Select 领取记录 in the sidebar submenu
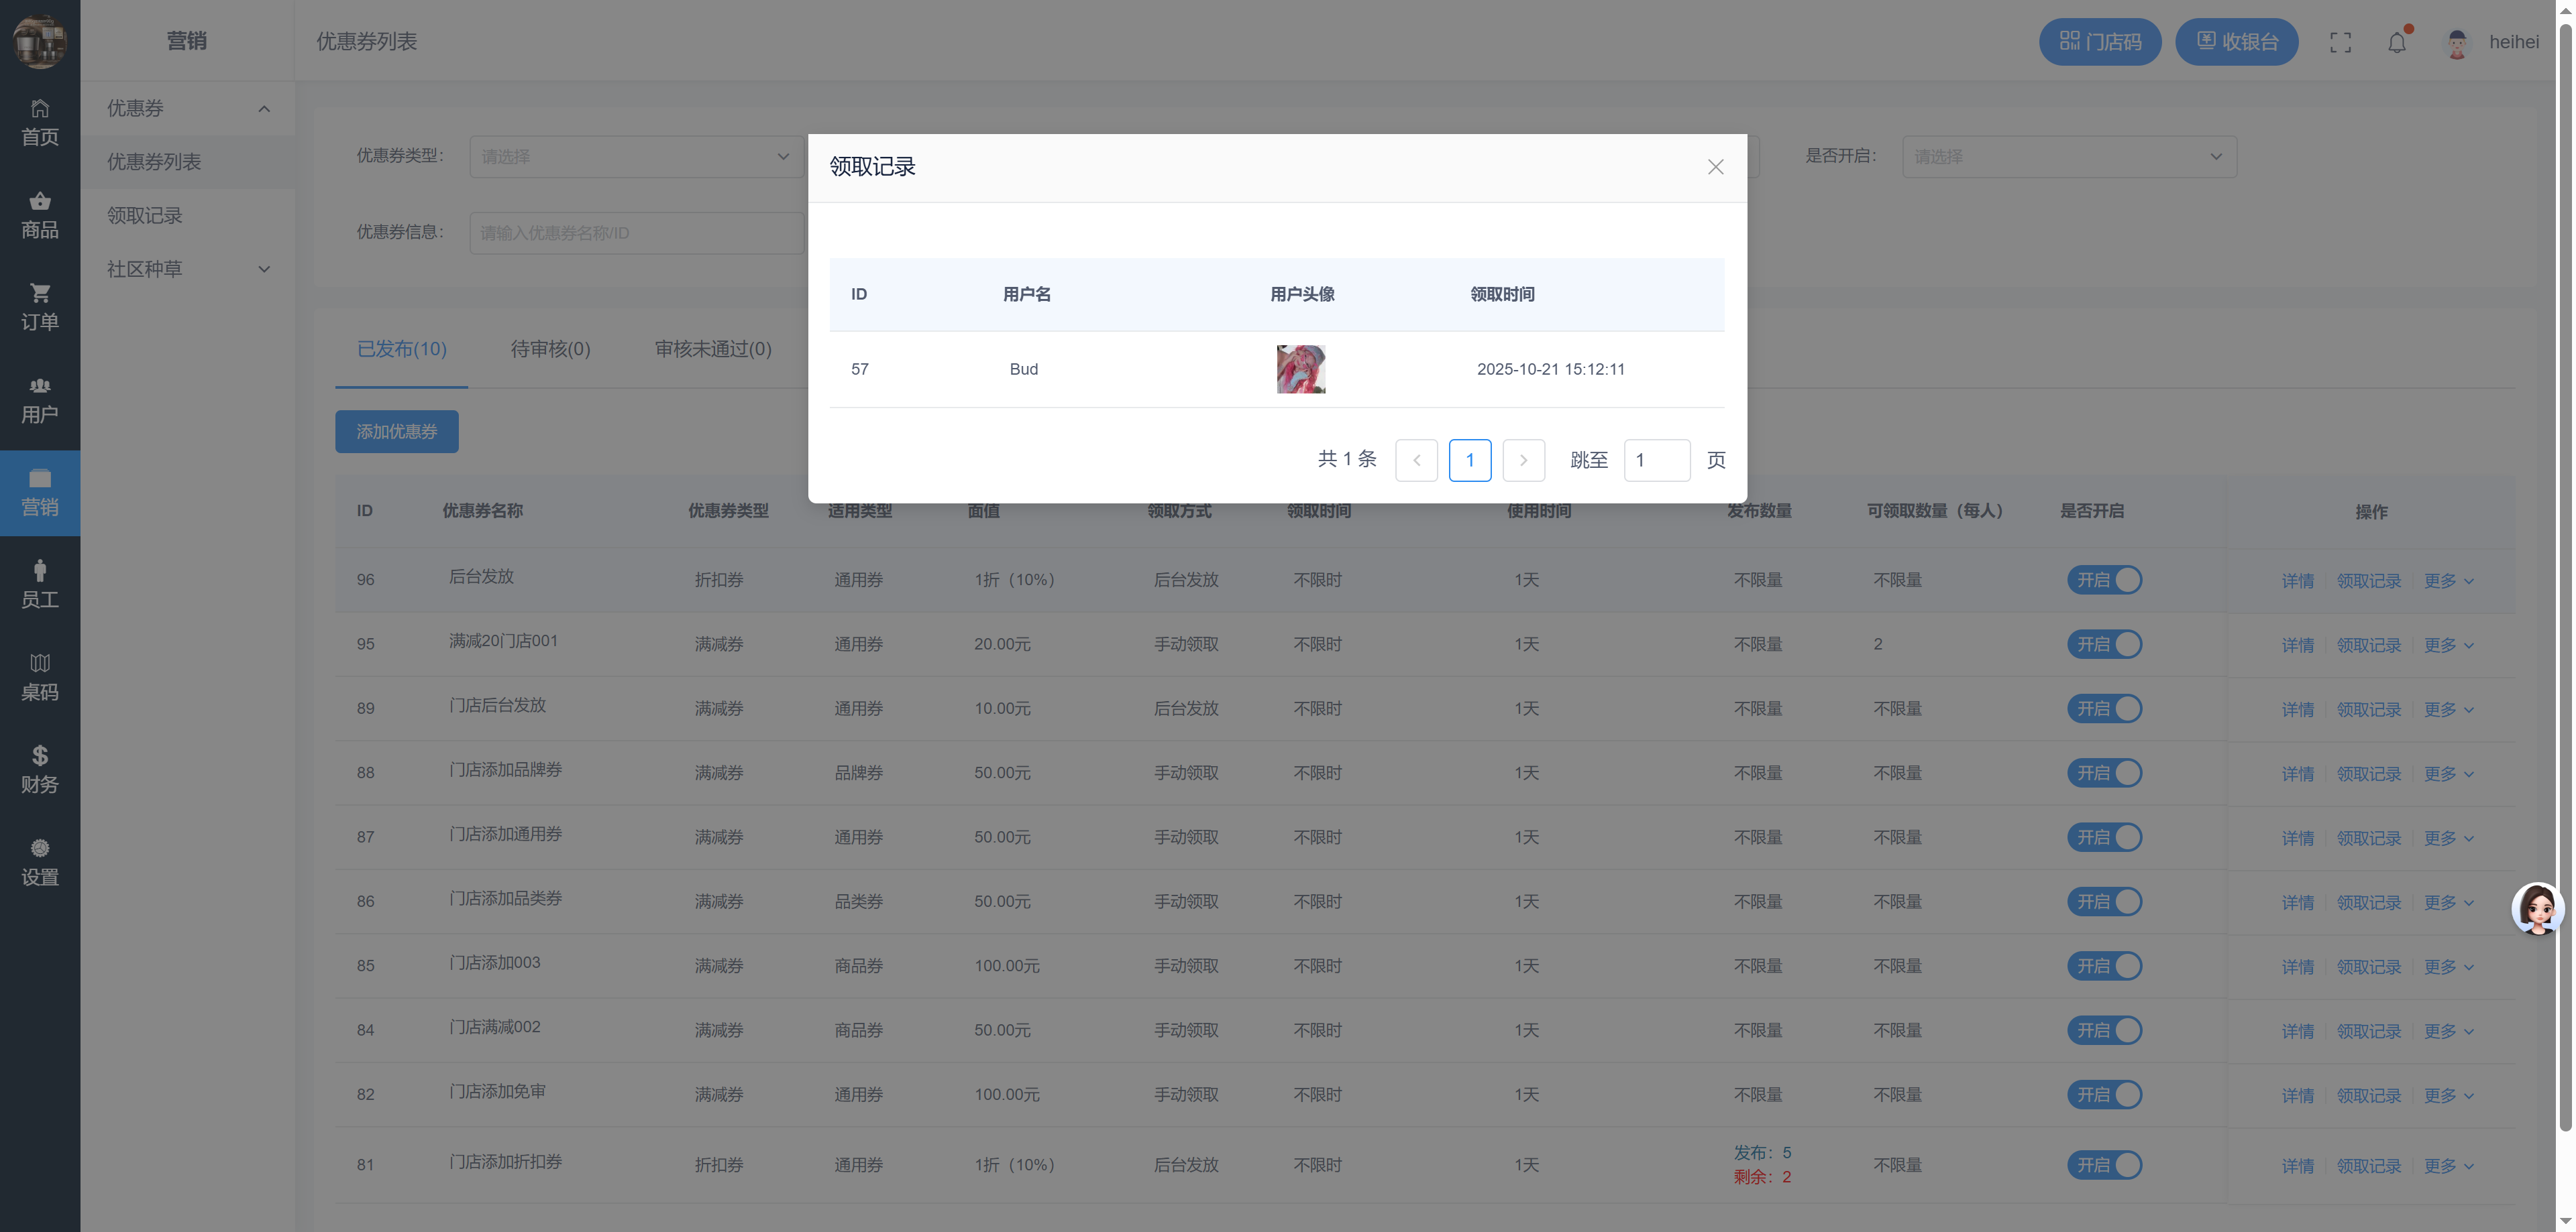 pyautogui.click(x=145, y=216)
